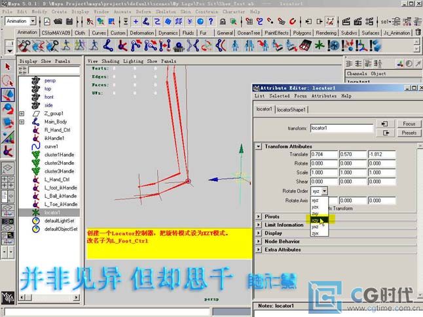
Task: Expand the Display section
Action: click(259, 233)
